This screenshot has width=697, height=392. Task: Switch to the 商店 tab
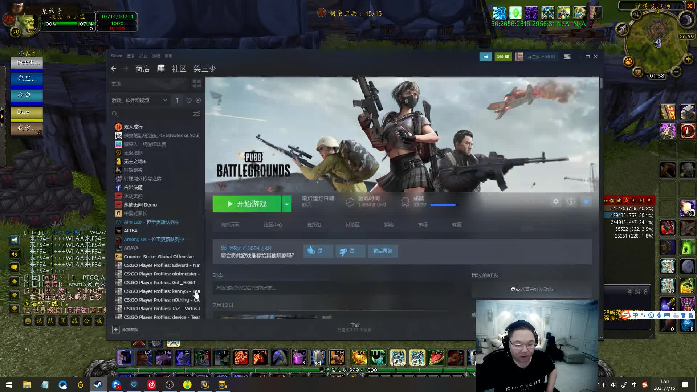click(142, 69)
